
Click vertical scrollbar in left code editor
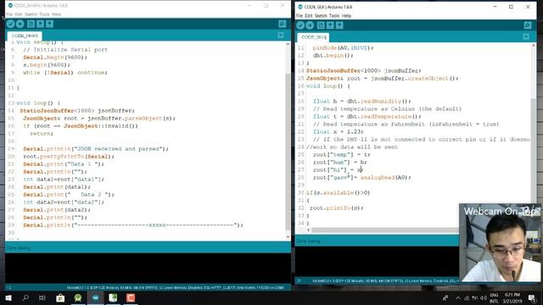point(288,152)
